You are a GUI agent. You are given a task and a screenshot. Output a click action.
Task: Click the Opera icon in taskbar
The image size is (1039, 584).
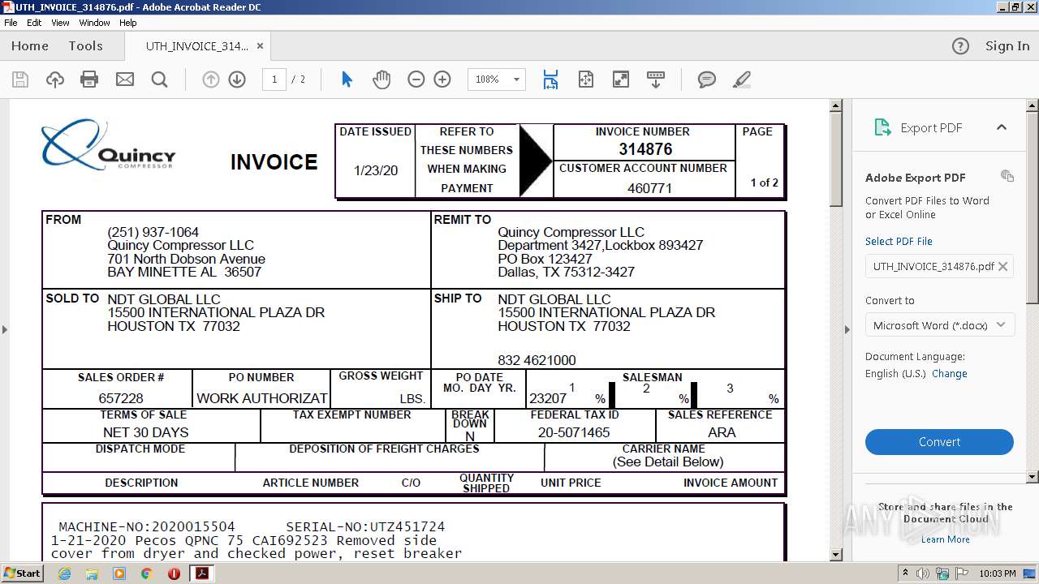pyautogui.click(x=174, y=573)
